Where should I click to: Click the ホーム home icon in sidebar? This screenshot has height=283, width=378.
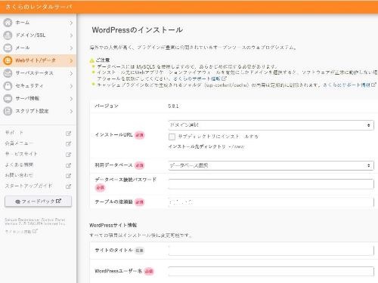tap(8, 23)
